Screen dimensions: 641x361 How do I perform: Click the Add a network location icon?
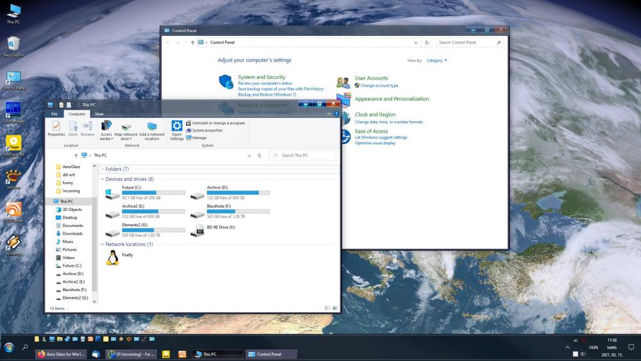pos(152,127)
